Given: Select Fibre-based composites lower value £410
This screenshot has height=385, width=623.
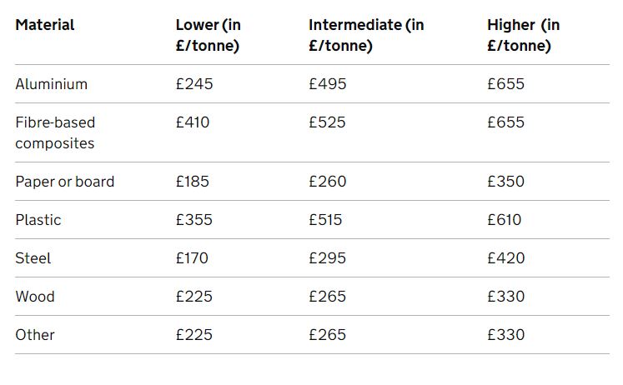Looking at the screenshot, I should (x=193, y=122).
